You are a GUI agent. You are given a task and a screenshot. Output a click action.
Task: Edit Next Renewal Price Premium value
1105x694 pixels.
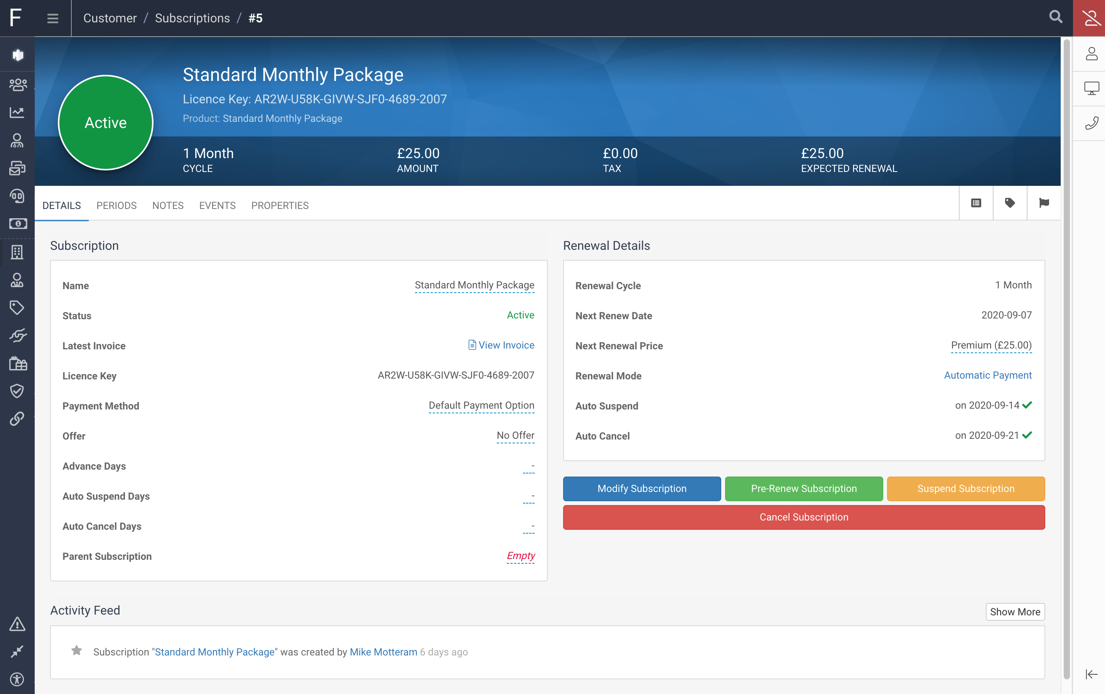click(991, 345)
